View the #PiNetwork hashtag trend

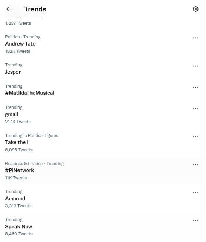(20, 170)
